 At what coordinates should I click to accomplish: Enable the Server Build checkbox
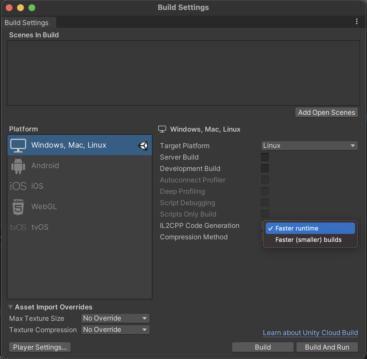[x=265, y=157]
